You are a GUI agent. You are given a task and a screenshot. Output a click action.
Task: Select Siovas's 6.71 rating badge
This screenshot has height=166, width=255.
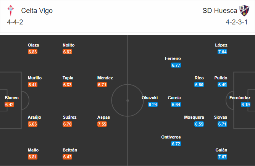tap(222, 124)
